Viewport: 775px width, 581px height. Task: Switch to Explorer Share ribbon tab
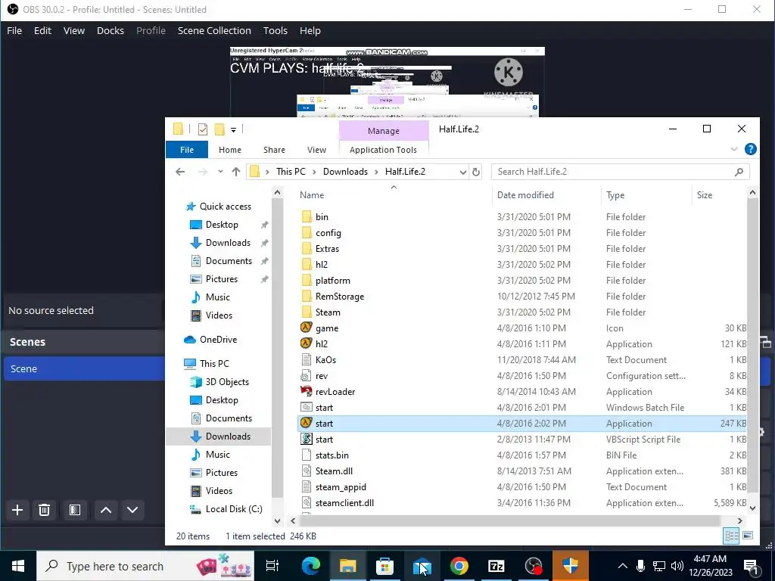[274, 150]
